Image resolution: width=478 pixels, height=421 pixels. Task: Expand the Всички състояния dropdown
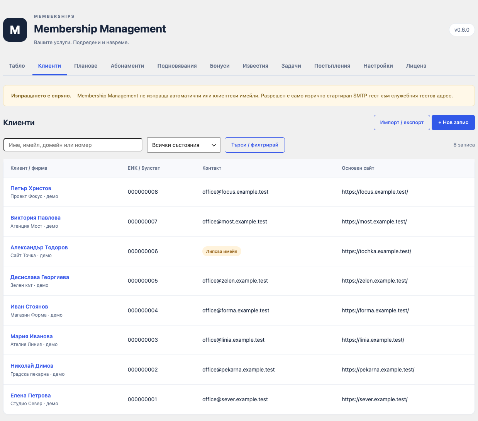coord(184,145)
